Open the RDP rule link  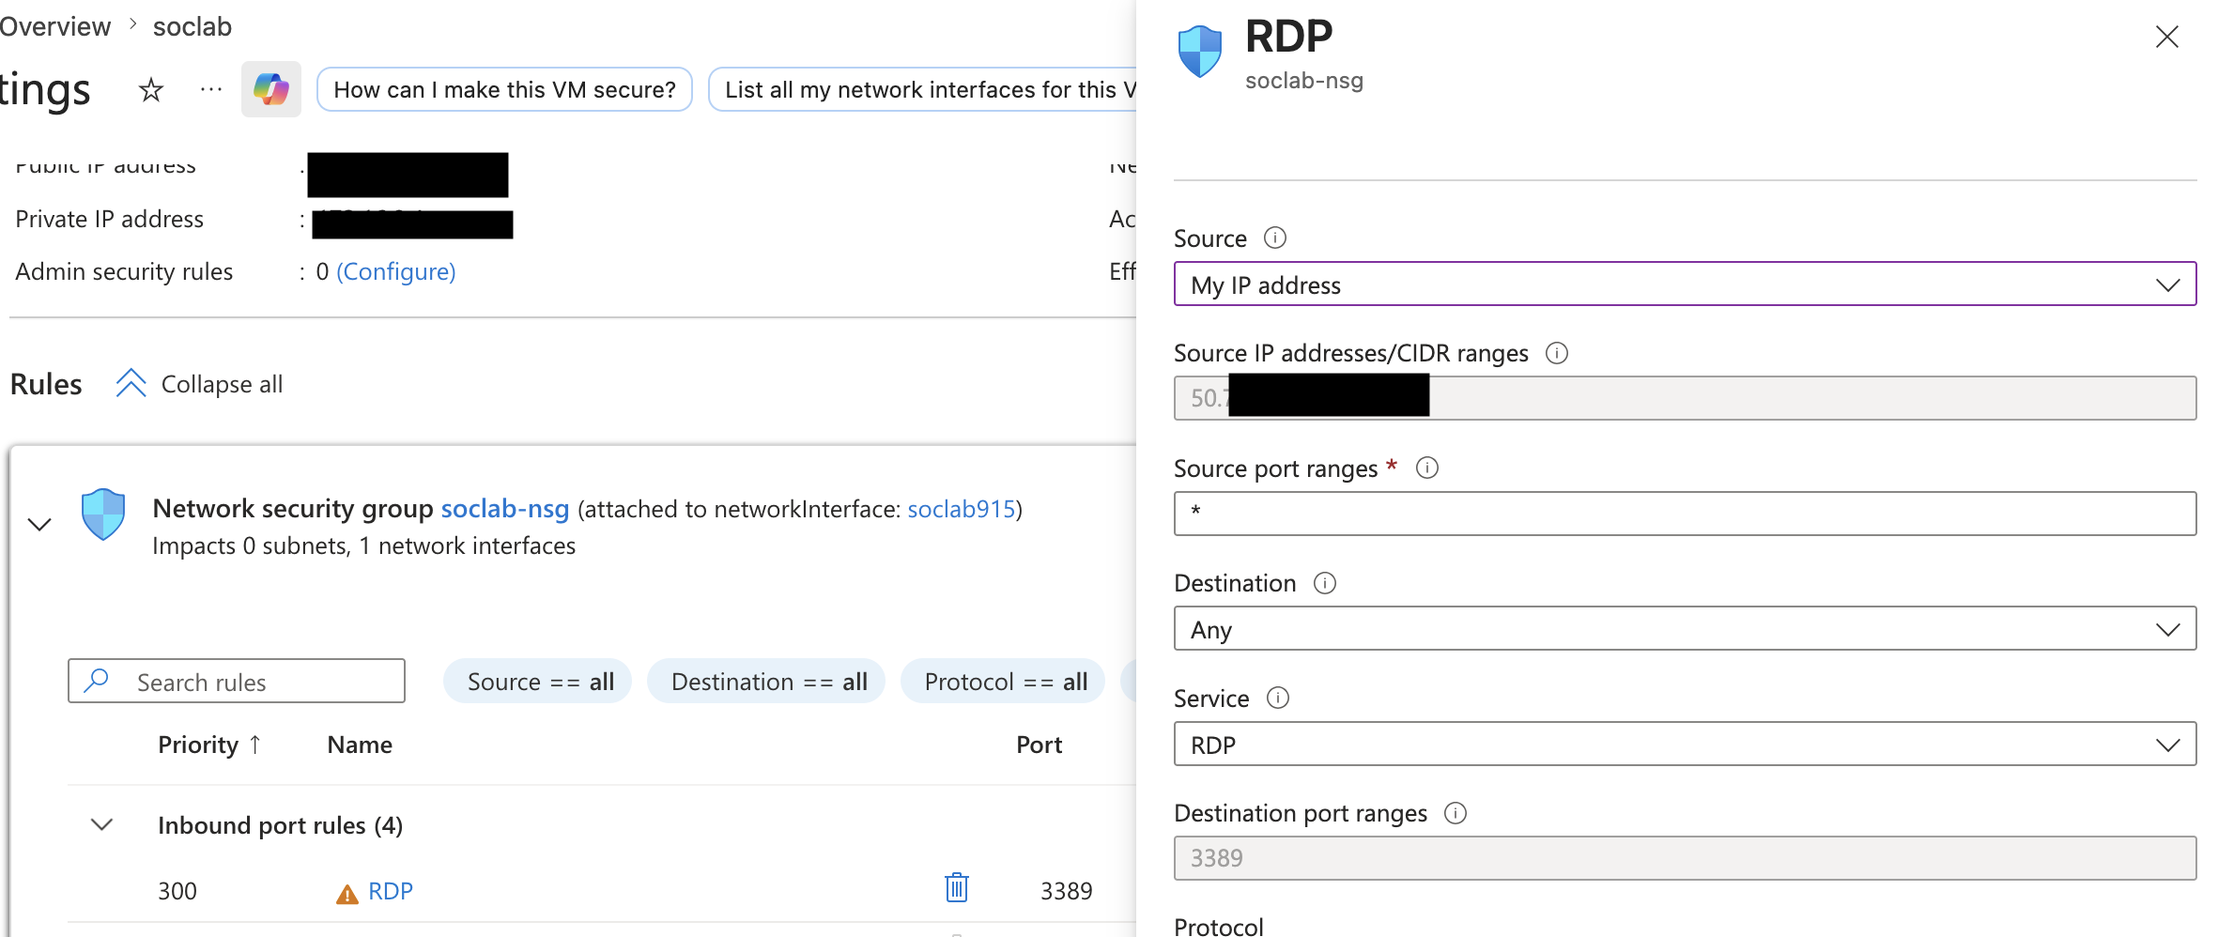391,891
